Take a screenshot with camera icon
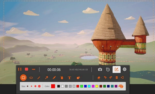 (x=100, y=69)
